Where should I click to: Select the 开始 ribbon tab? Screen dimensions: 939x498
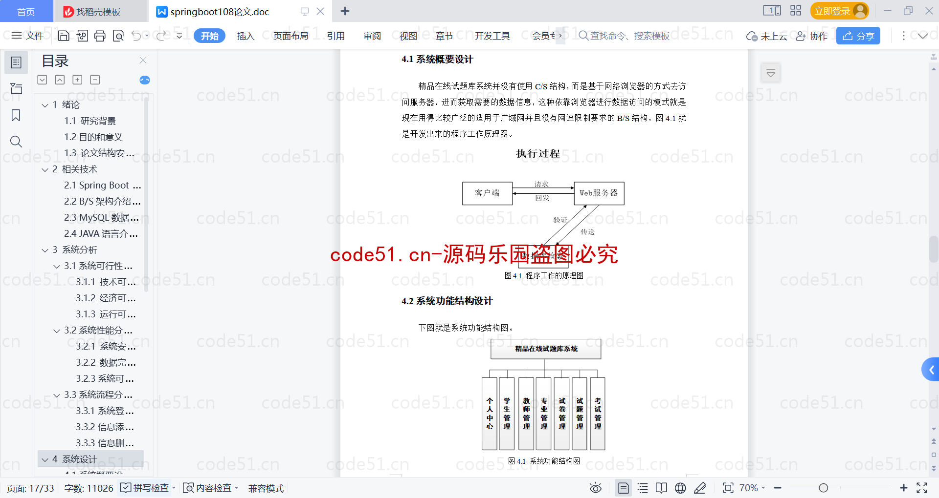click(209, 36)
